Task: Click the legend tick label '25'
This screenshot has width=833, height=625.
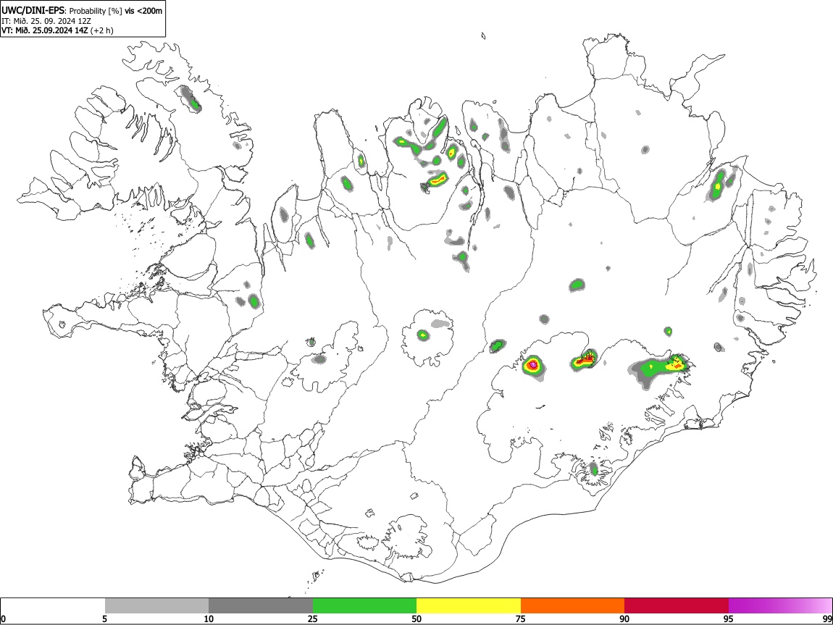Action: coord(312,618)
